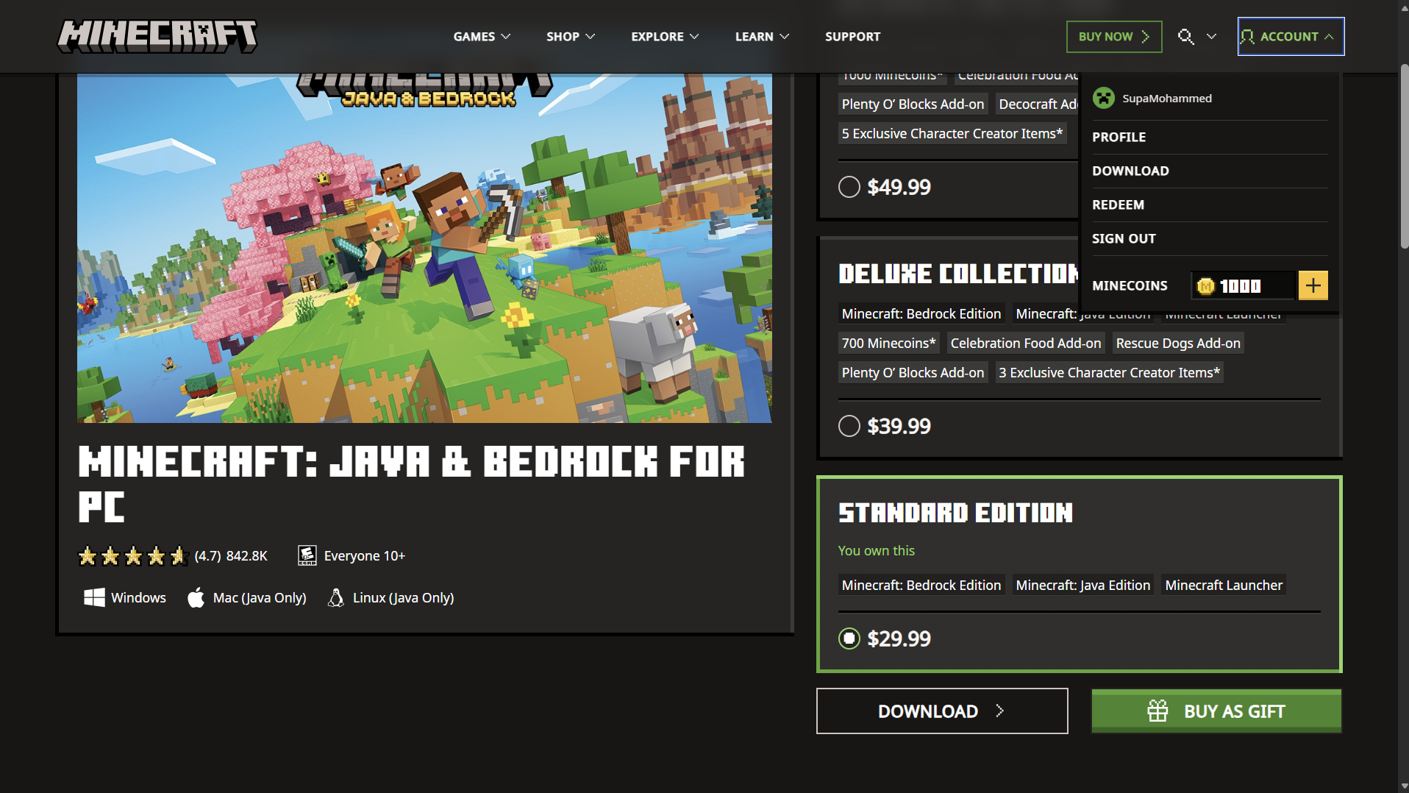Click the Buy Now header button

1114,36
